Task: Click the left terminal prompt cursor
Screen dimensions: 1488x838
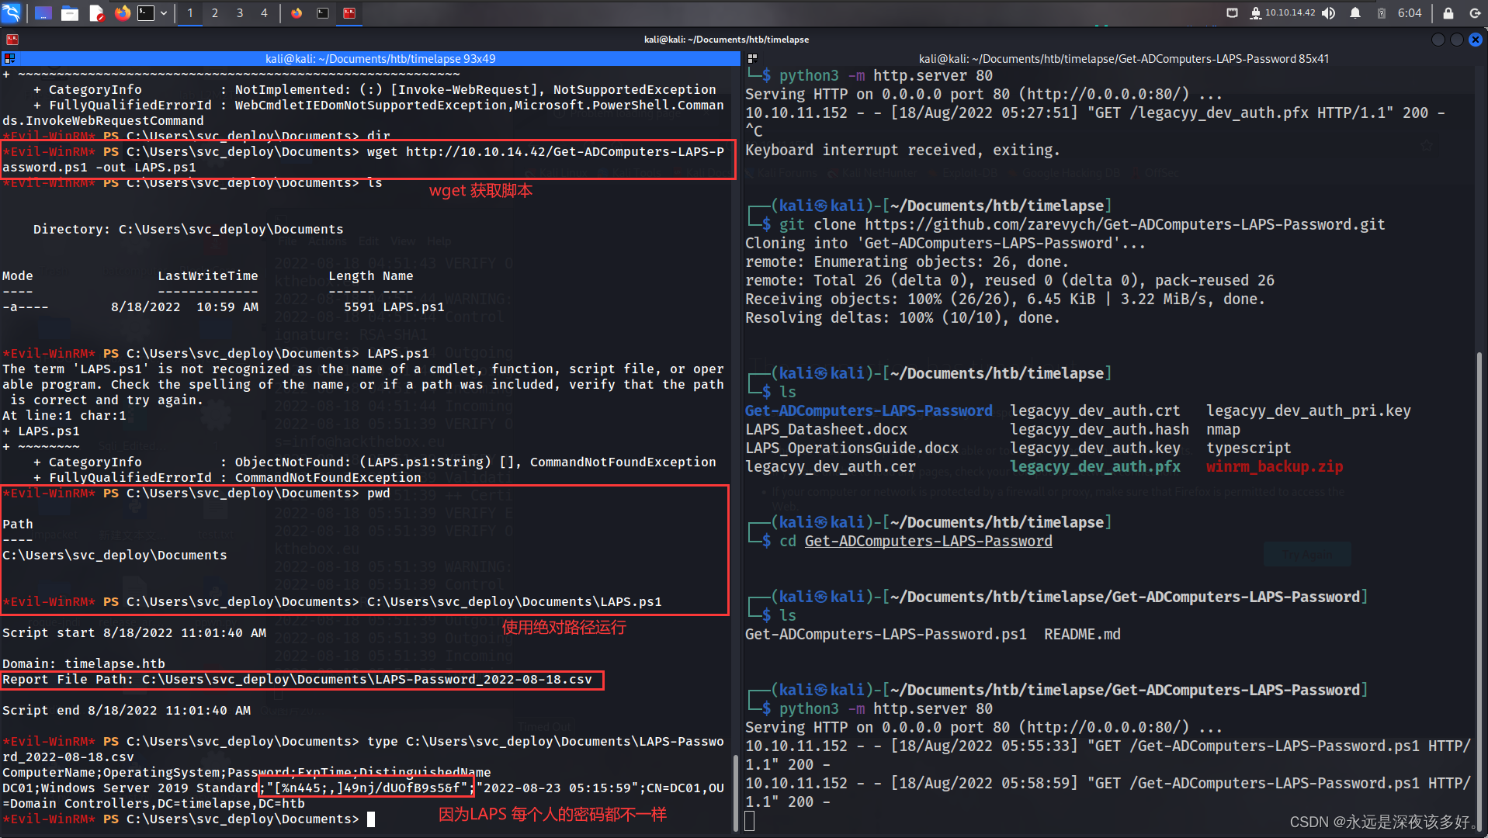Action: pos(371,819)
